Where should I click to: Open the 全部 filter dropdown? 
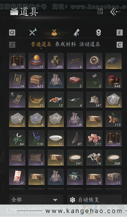tap(36, 200)
